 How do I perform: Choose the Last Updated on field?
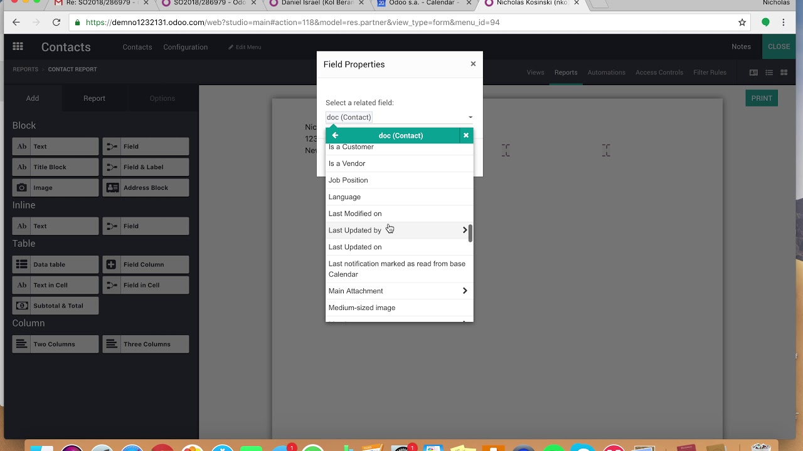(399, 247)
